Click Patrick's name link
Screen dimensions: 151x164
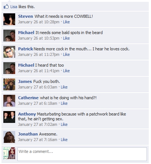coord(26,49)
